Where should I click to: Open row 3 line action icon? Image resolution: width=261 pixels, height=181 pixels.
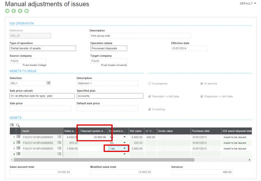click(x=18, y=148)
